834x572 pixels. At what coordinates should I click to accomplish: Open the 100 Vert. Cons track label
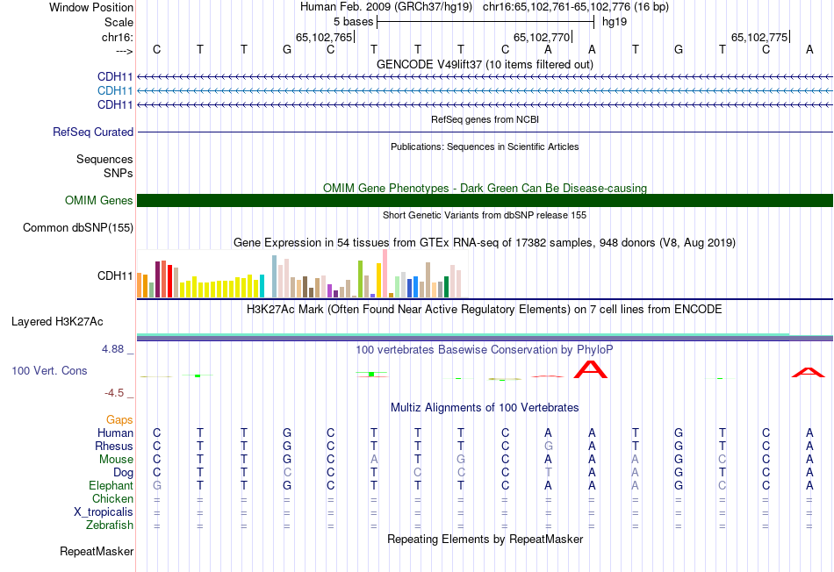click(49, 370)
